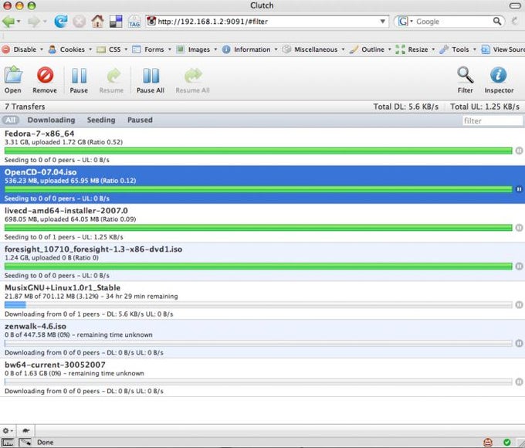
Task: Pause the bw64-current-30052007 torrent
Action: pos(519,382)
